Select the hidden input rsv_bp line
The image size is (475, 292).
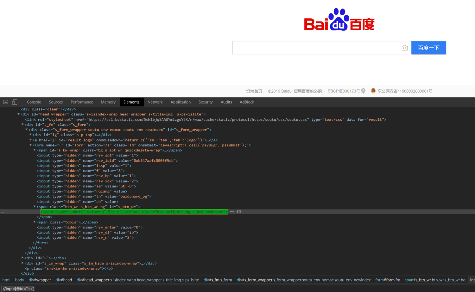pyautogui.click(x=86, y=176)
